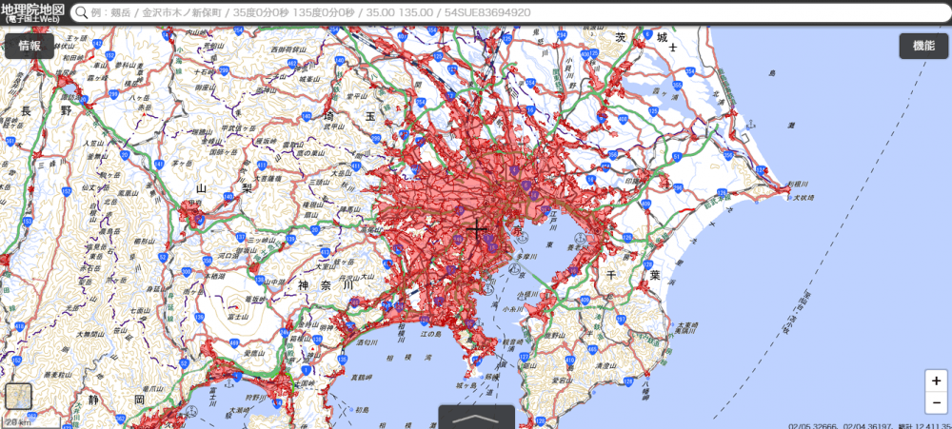
Task: Click the route 361 shield in 長野
Action: (10, 141)
